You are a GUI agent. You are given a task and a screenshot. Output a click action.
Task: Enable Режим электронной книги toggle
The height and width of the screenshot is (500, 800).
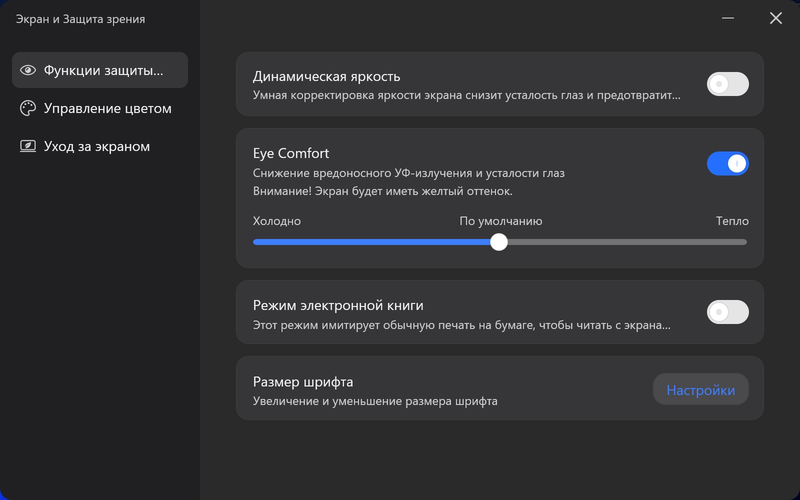coord(727,312)
